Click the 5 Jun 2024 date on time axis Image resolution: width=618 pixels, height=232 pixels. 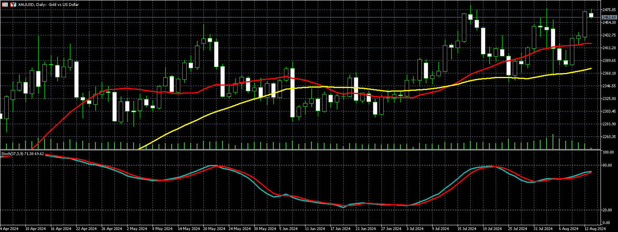288,229
